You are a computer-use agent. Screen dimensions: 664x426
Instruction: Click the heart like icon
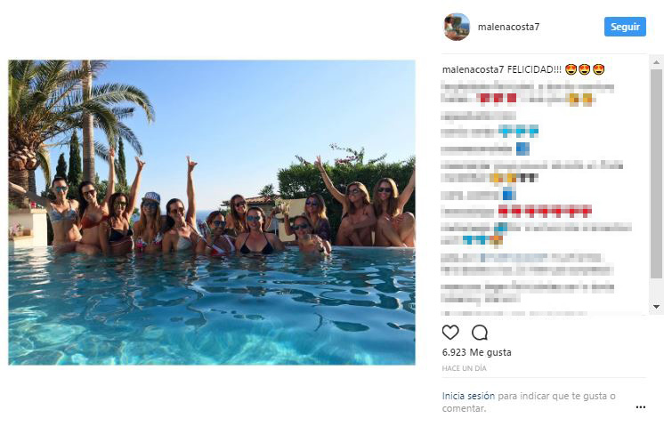450,333
